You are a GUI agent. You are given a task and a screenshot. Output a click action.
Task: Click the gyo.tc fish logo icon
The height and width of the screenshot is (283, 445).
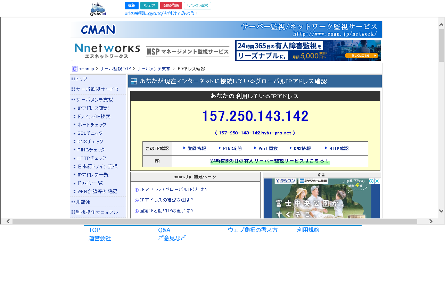pyautogui.click(x=98, y=9)
